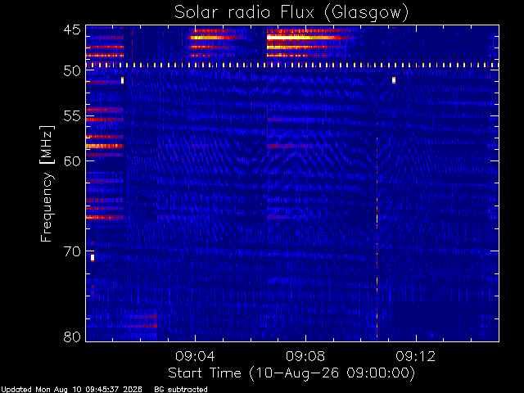This screenshot has width=524, height=393.
Task: Click the white marker near 70 MHz
Action: point(93,258)
